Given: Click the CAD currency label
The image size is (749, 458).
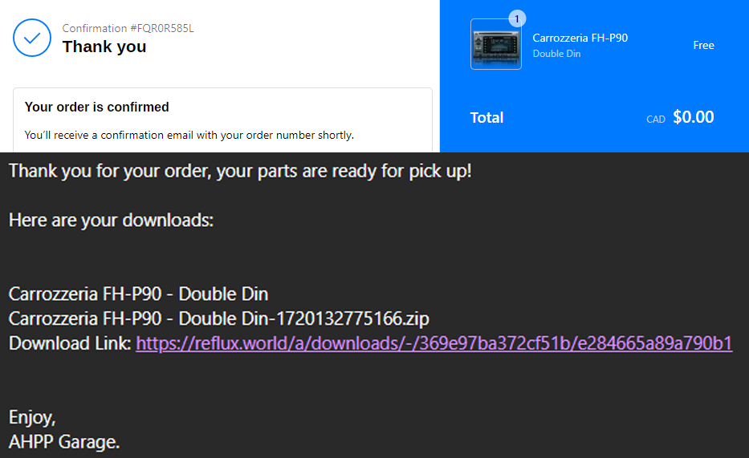Looking at the screenshot, I should tap(656, 120).
